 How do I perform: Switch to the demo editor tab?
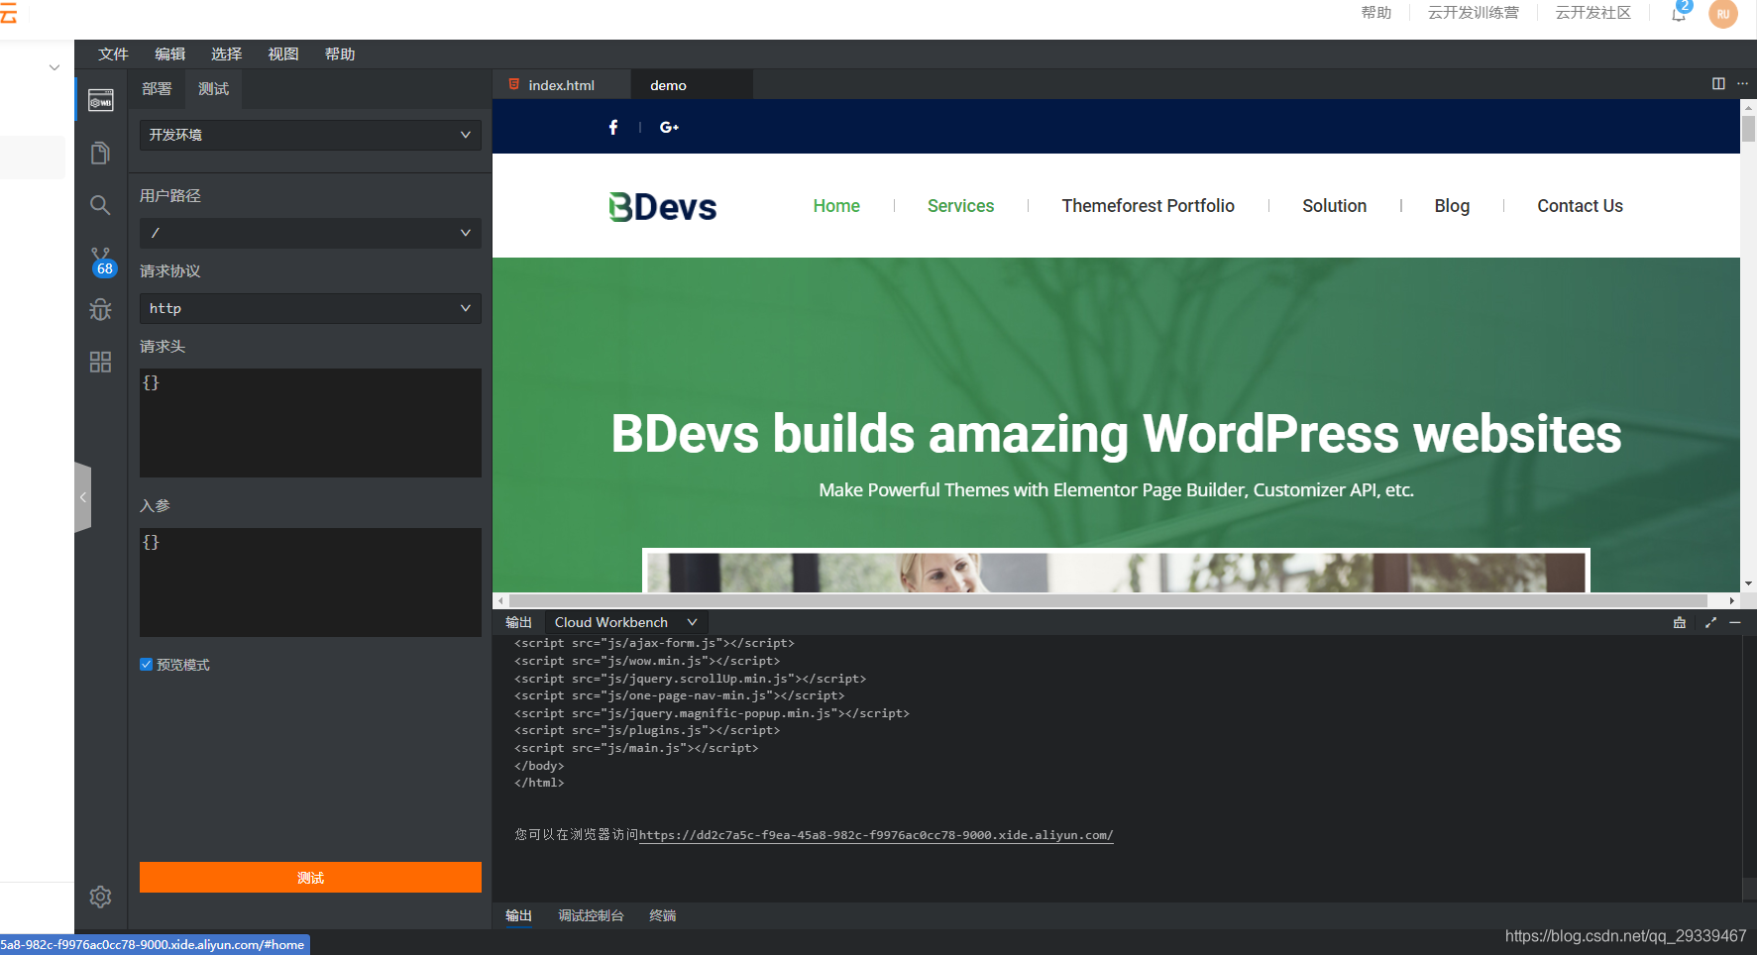[x=692, y=85]
